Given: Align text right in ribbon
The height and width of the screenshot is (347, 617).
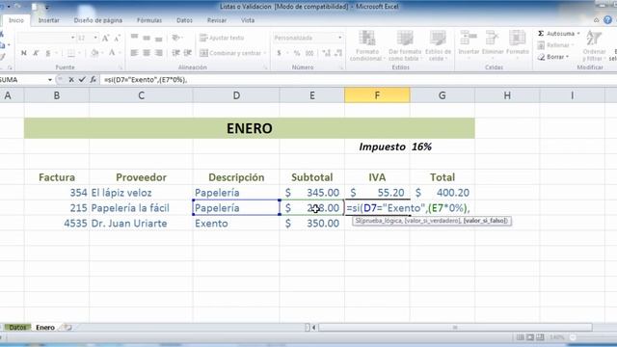Looking at the screenshot, I should point(158,53).
